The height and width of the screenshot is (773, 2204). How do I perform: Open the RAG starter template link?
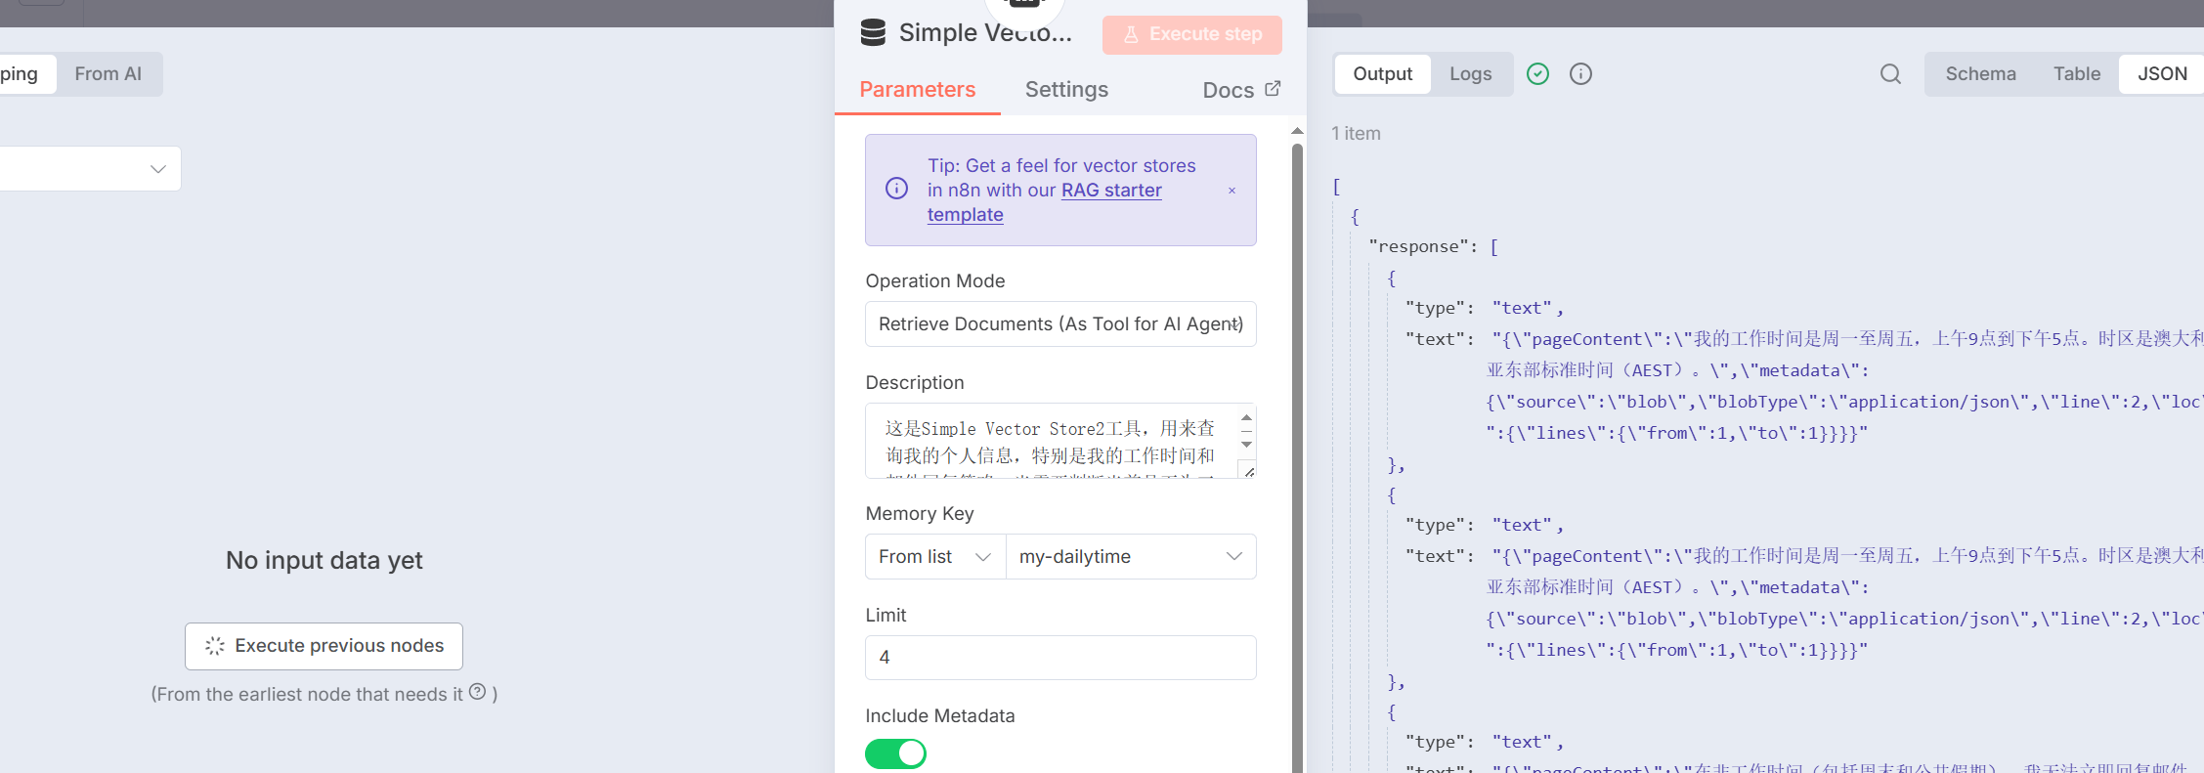pyautogui.click(x=1111, y=191)
